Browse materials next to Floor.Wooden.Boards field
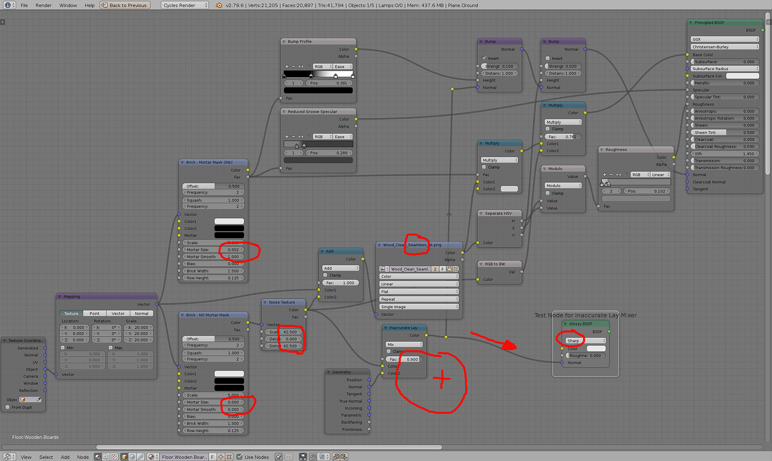Viewport: 772px width, 461px height. [x=154, y=457]
